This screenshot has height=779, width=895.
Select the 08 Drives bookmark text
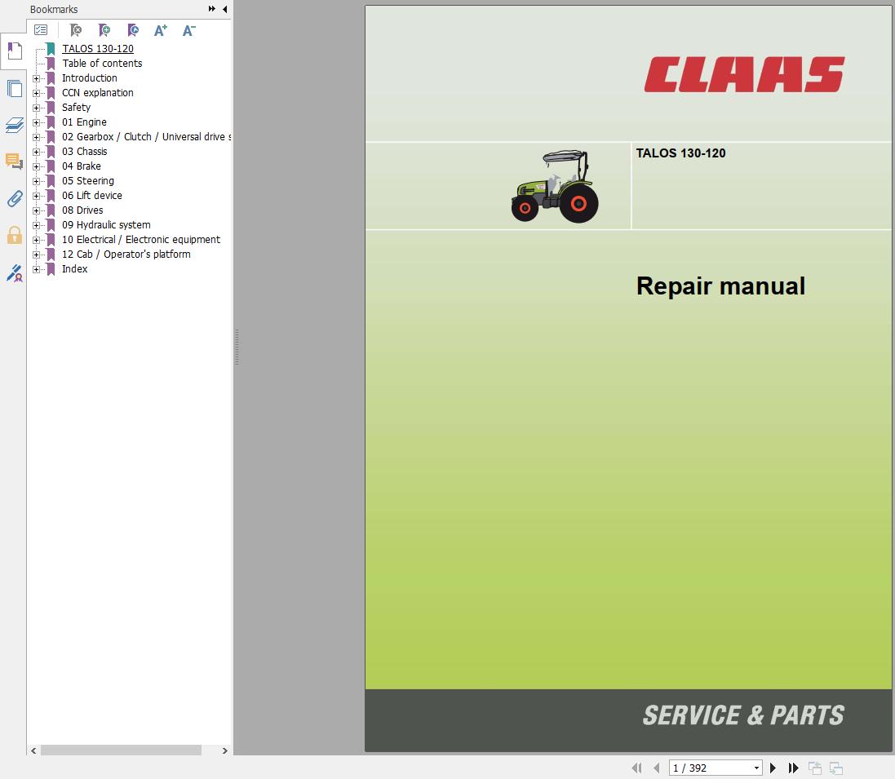click(82, 210)
